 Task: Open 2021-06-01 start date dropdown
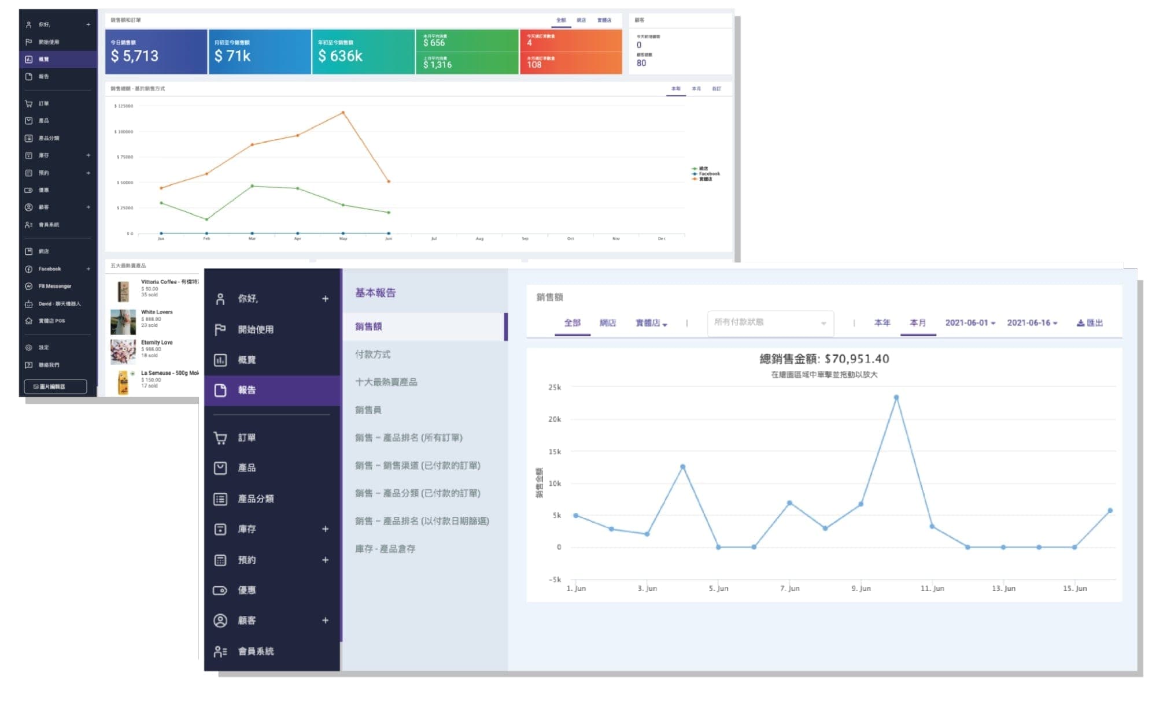pos(970,323)
